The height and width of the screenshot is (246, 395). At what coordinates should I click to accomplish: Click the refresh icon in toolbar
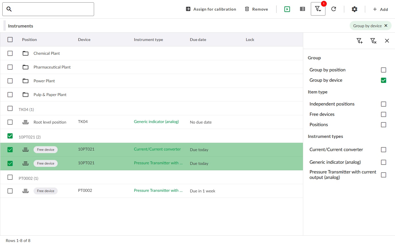click(x=334, y=9)
